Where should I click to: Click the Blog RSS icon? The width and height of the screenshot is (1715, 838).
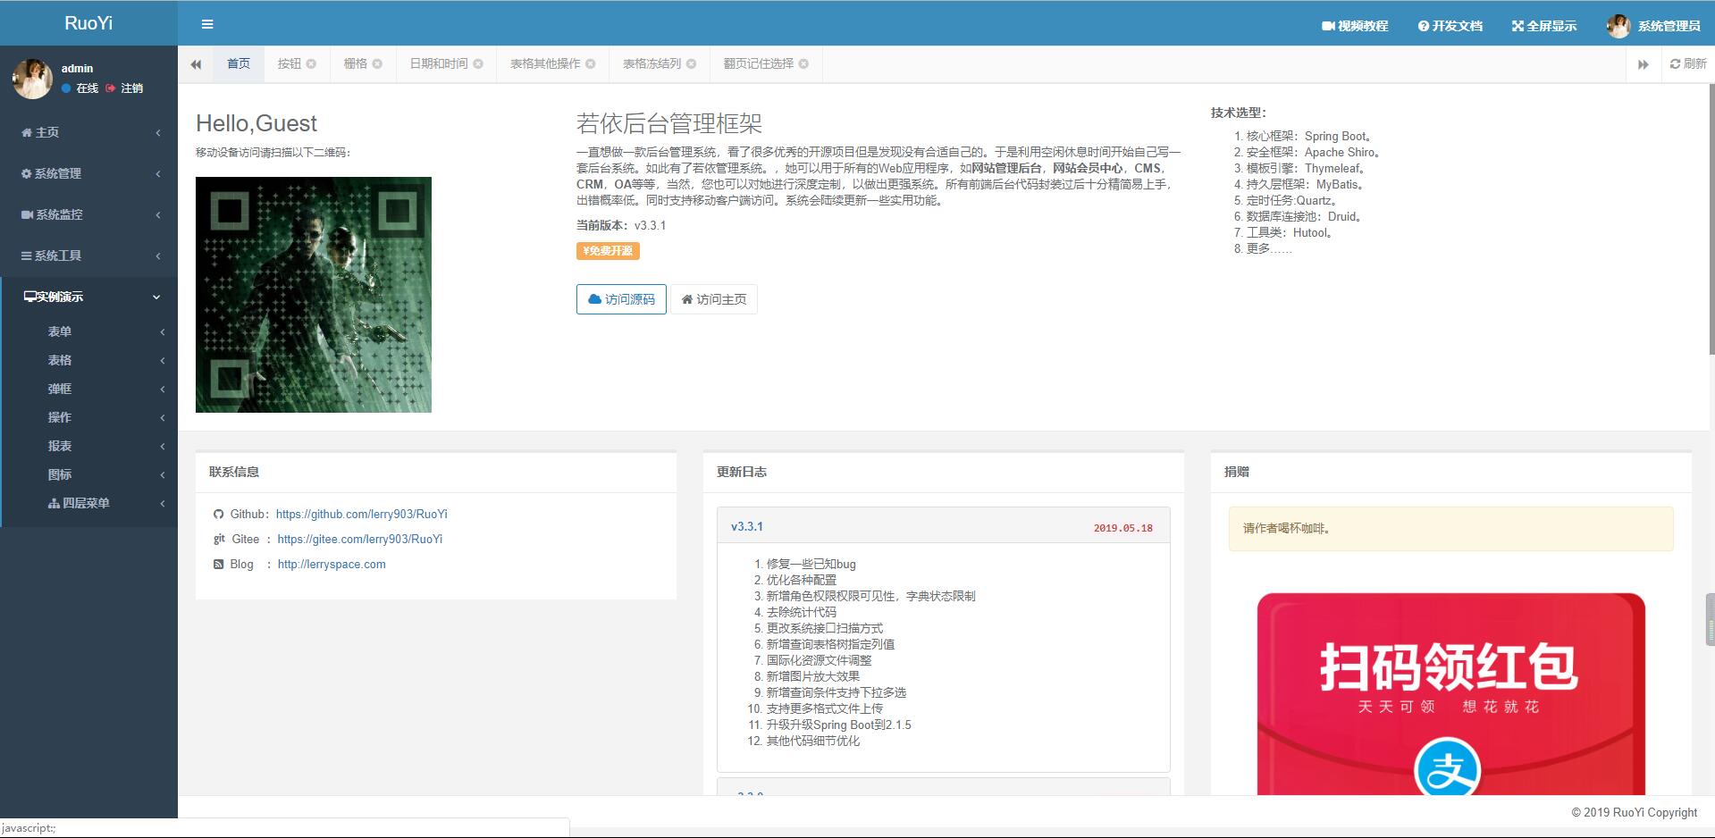(x=218, y=564)
